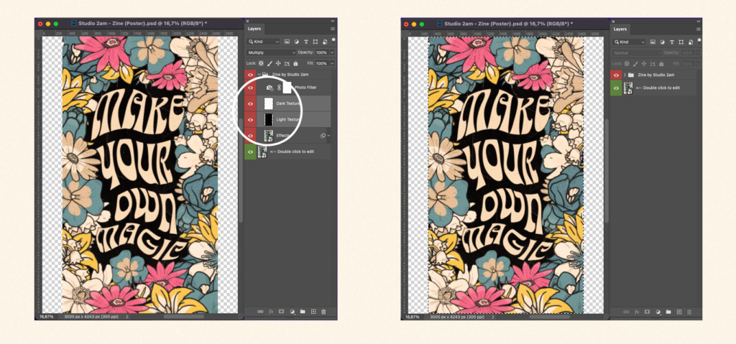This screenshot has height=344, width=736.
Task: Hide the Effects layer
Action: [x=250, y=136]
